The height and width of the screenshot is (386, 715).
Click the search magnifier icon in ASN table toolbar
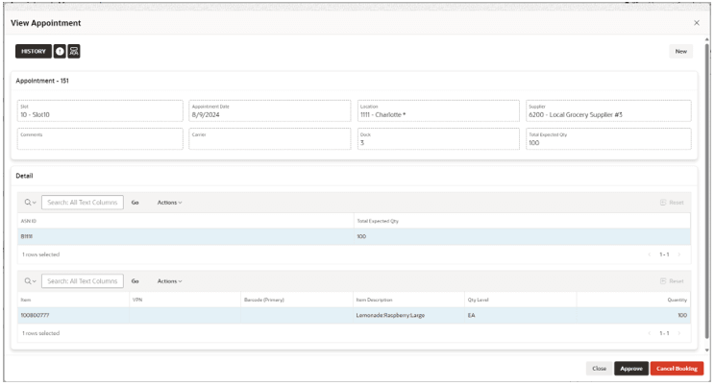30,203
